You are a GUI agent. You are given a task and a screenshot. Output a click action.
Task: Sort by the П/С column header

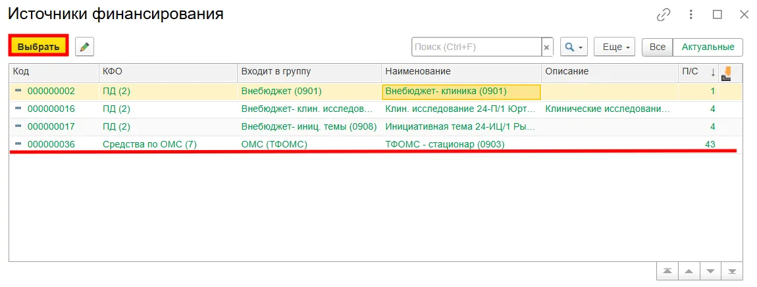click(698, 72)
